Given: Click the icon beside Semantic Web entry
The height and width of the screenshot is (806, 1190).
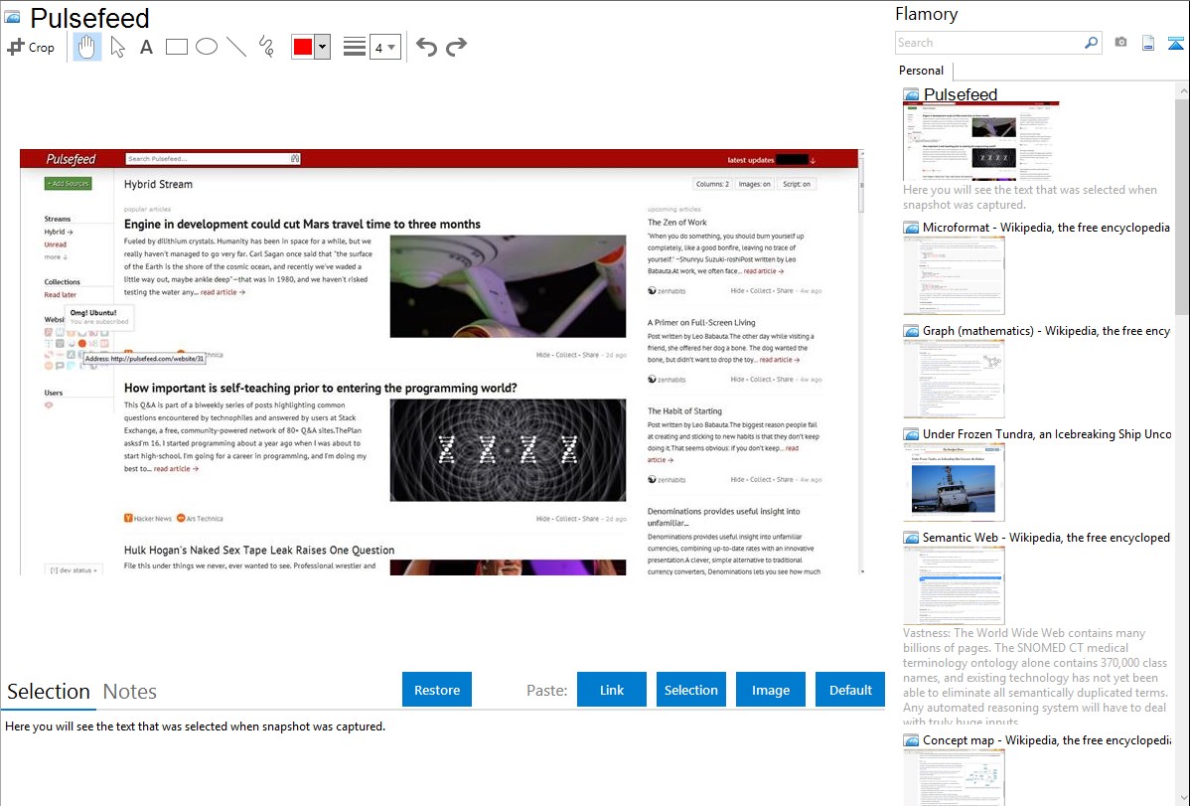Looking at the screenshot, I should coord(911,538).
